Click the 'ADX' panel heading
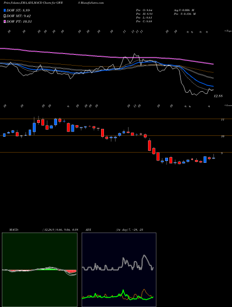The height and width of the screenshot is (307, 232). 89,230
